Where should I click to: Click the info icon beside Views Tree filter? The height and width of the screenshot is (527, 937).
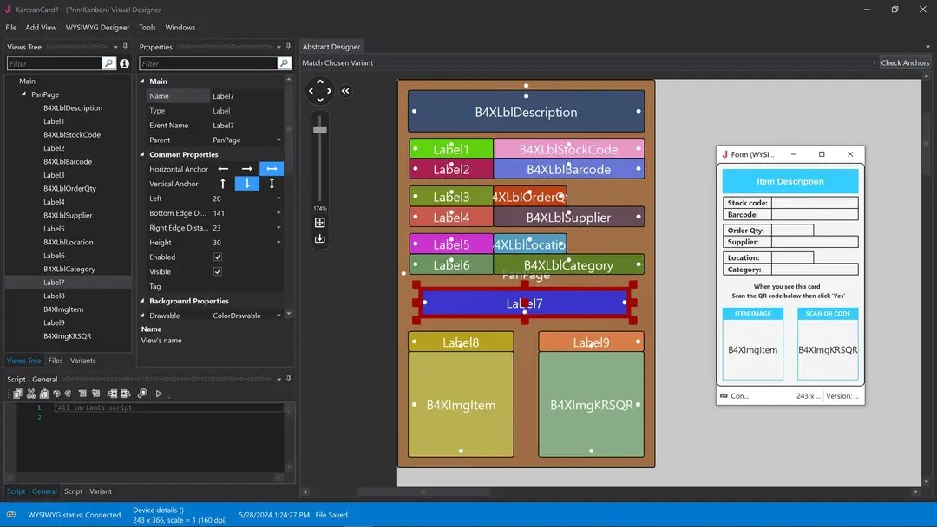pyautogui.click(x=124, y=63)
